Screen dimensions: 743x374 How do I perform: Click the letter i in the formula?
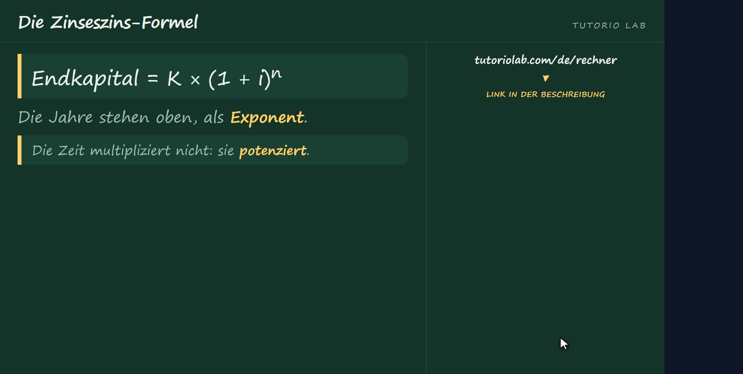[x=260, y=79]
